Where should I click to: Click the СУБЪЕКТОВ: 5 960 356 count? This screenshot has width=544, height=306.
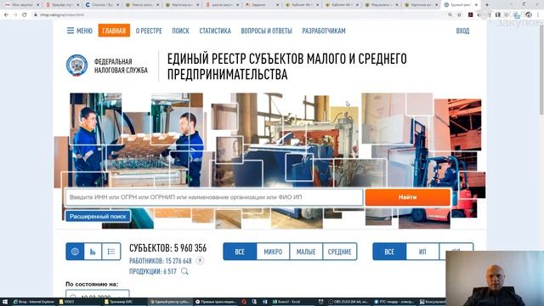click(168, 248)
